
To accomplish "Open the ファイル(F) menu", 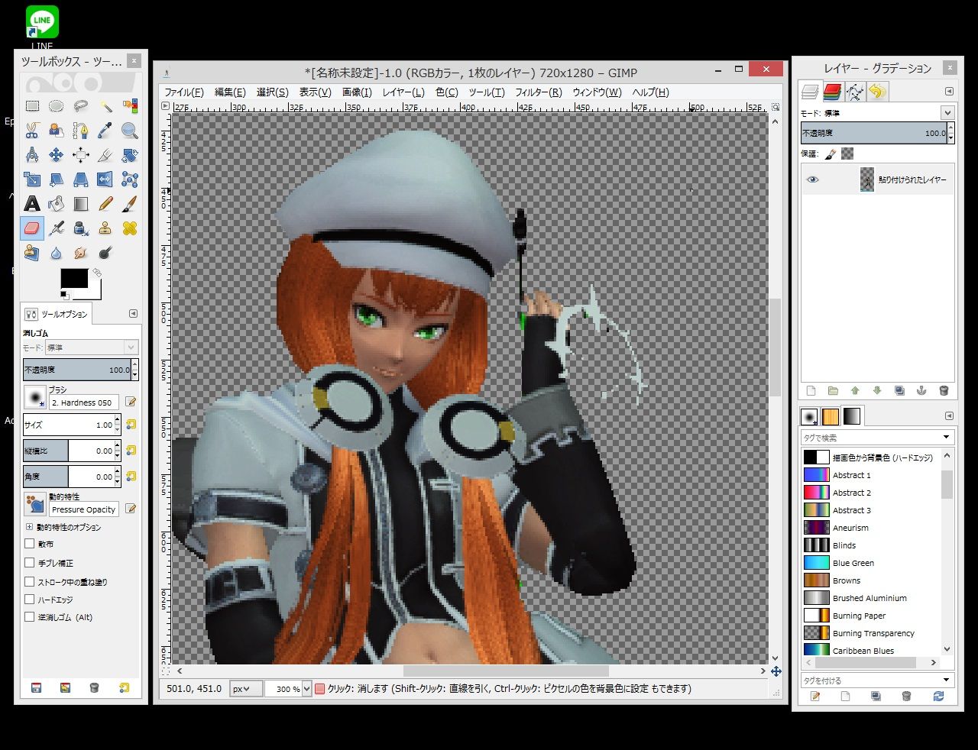I will point(184,92).
